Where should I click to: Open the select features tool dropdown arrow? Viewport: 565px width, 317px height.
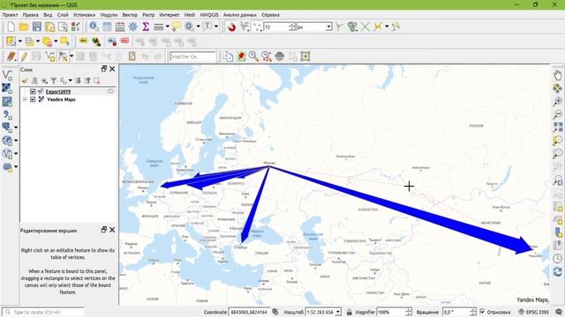click(19, 41)
